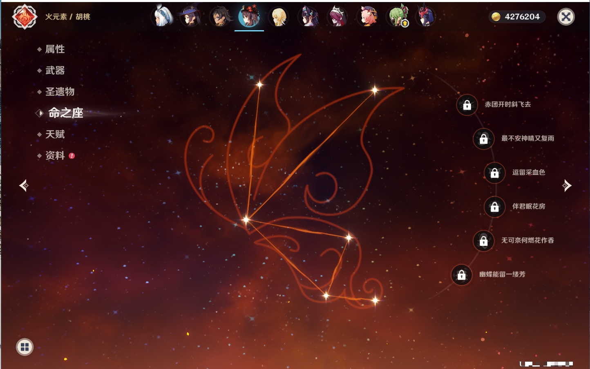
Task: Click the lock icon for 逗留采血色
Action: 494,173
